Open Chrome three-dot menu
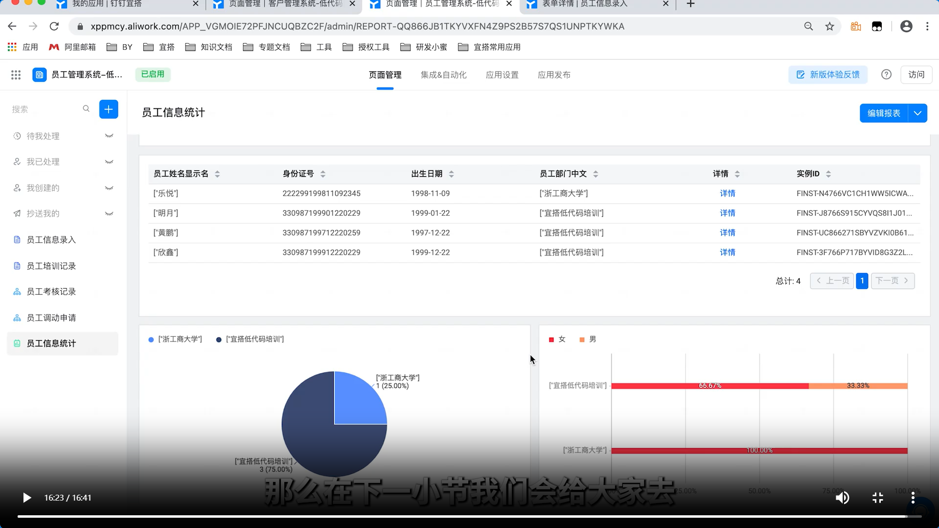 point(927,26)
